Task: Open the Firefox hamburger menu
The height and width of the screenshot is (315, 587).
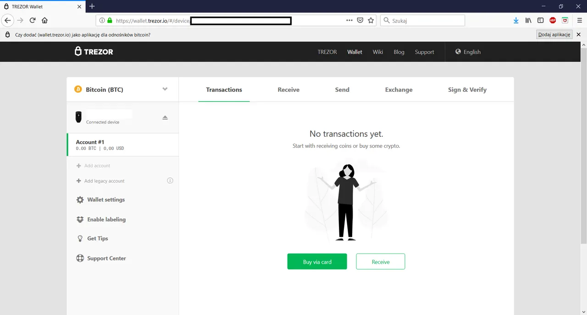Action: point(580,20)
